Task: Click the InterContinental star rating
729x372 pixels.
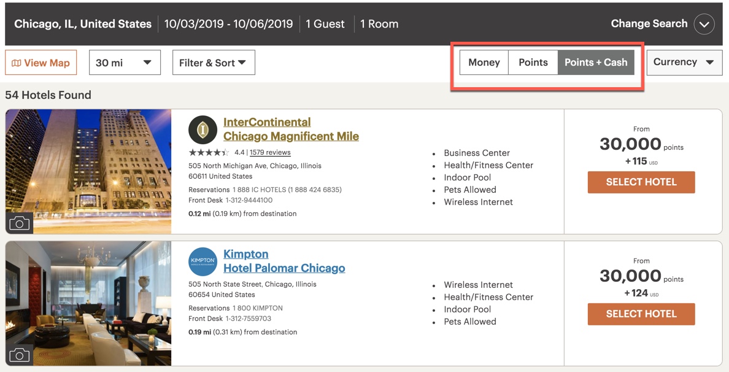Action: (209, 152)
